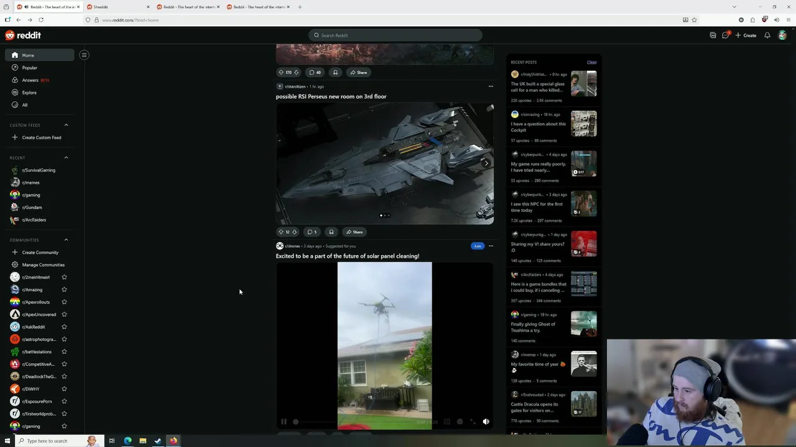Open the 40 comments button
This screenshot has width=796, height=447.
(x=315, y=72)
